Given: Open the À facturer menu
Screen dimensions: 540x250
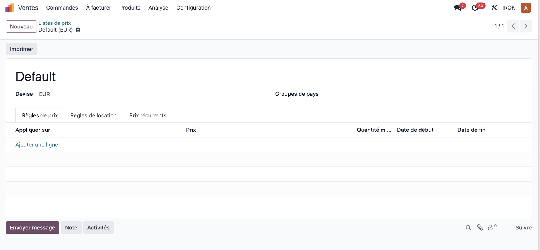Looking at the screenshot, I should 99,8.
